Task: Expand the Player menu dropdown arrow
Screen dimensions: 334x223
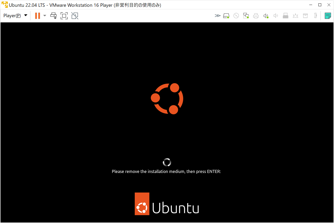Action: [x=26, y=15]
